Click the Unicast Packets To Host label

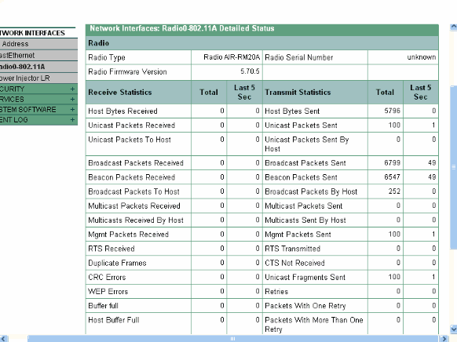[130, 140]
